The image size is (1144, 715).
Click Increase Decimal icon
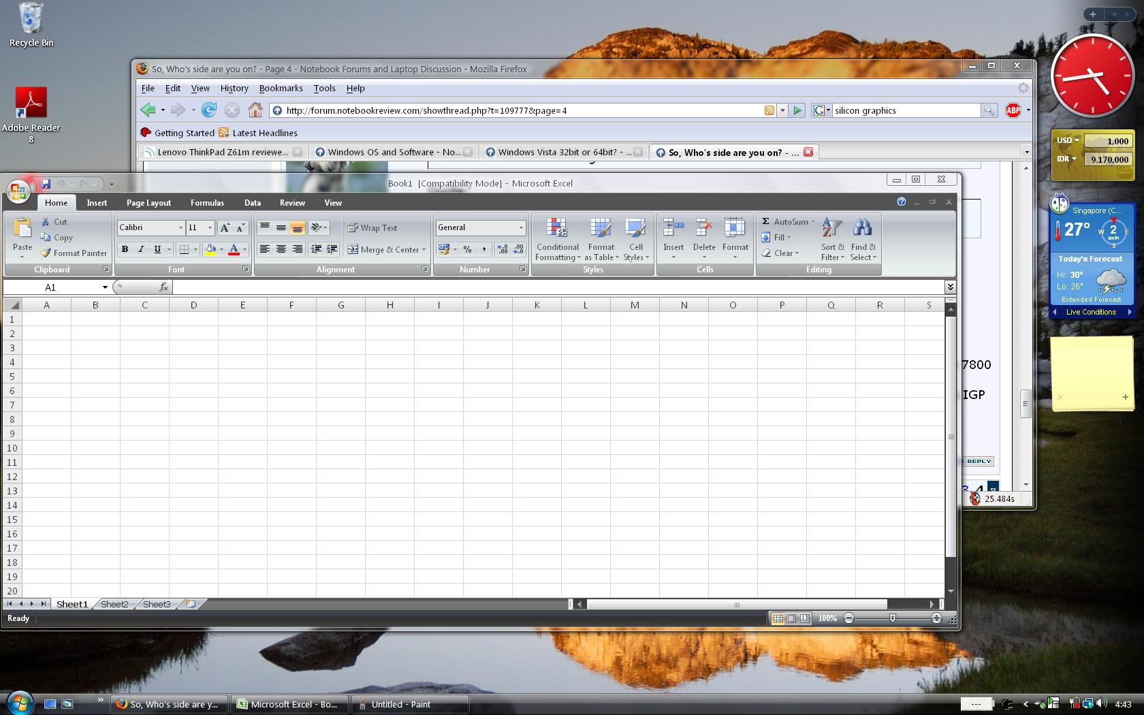point(502,250)
